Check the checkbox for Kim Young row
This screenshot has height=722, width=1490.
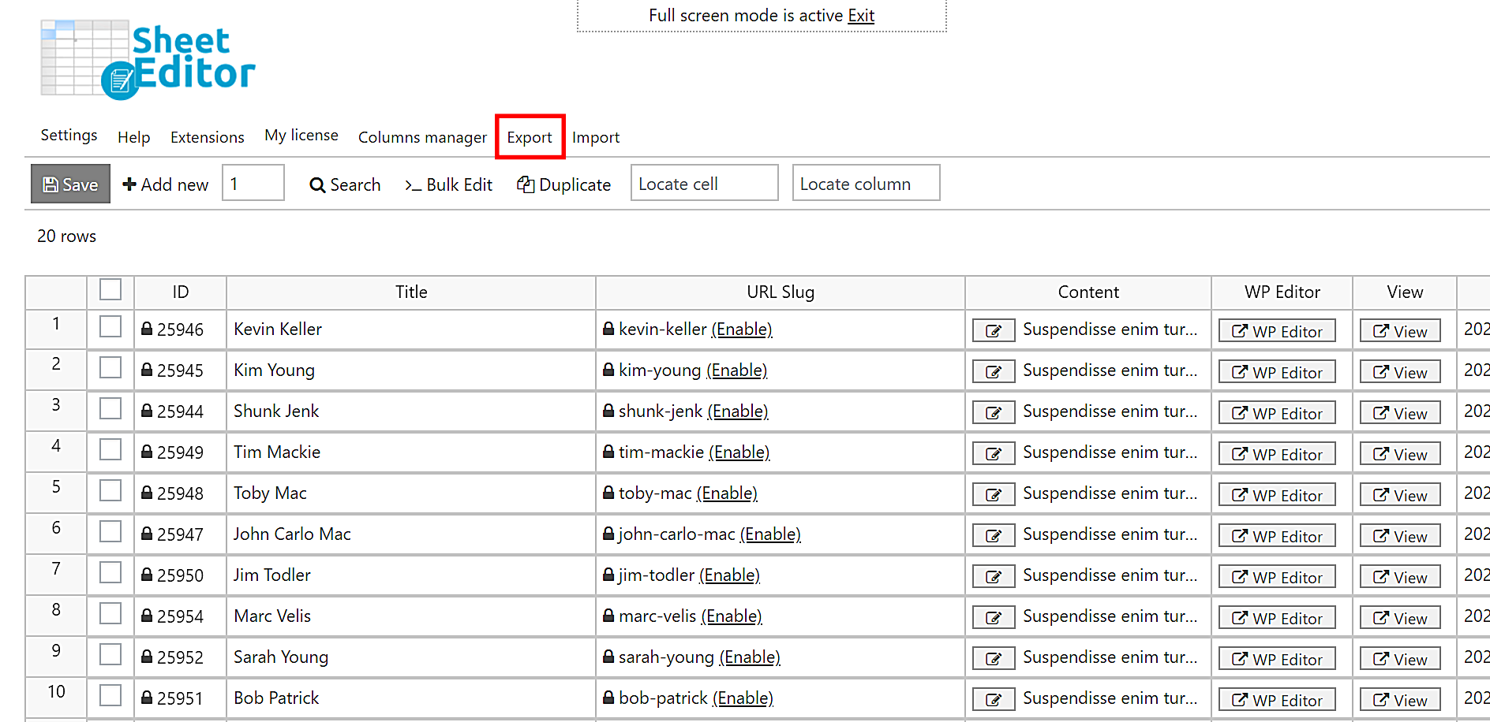pyautogui.click(x=110, y=368)
